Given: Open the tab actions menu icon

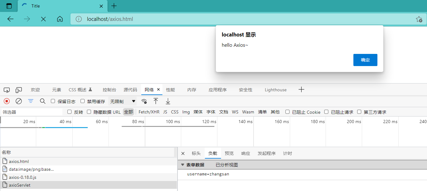Looking at the screenshot, I should (9, 6).
